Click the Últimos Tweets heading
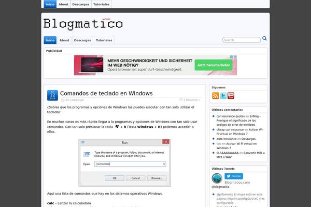311x207 pixels. (x=223, y=169)
